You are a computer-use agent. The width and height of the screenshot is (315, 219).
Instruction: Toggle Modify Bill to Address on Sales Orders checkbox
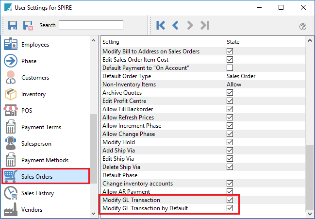click(x=230, y=51)
